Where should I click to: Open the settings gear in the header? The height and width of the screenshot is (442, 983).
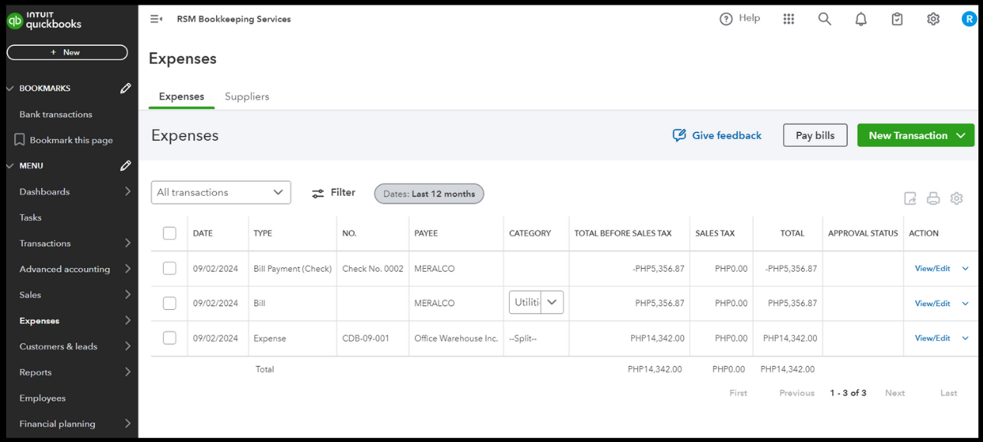coord(933,19)
